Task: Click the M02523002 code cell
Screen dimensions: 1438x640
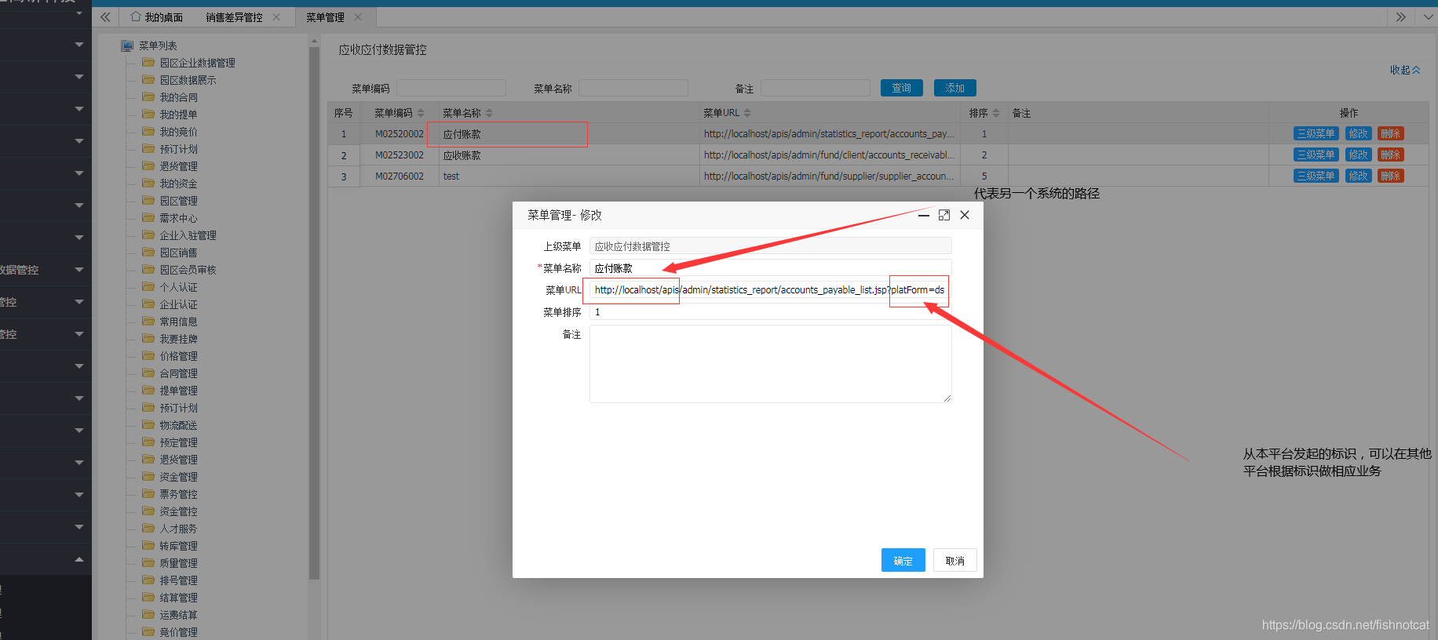Action: pos(400,155)
